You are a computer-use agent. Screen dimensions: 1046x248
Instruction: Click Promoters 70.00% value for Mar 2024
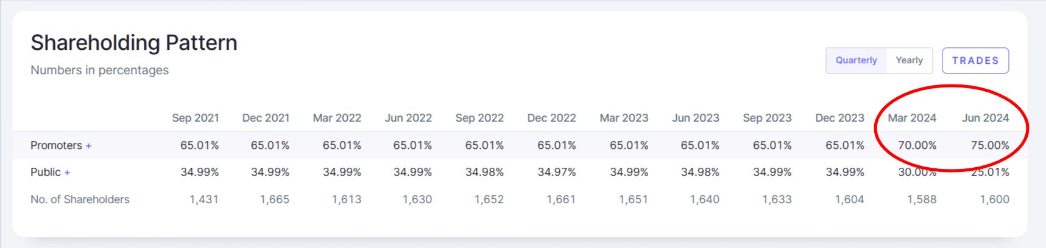917,145
